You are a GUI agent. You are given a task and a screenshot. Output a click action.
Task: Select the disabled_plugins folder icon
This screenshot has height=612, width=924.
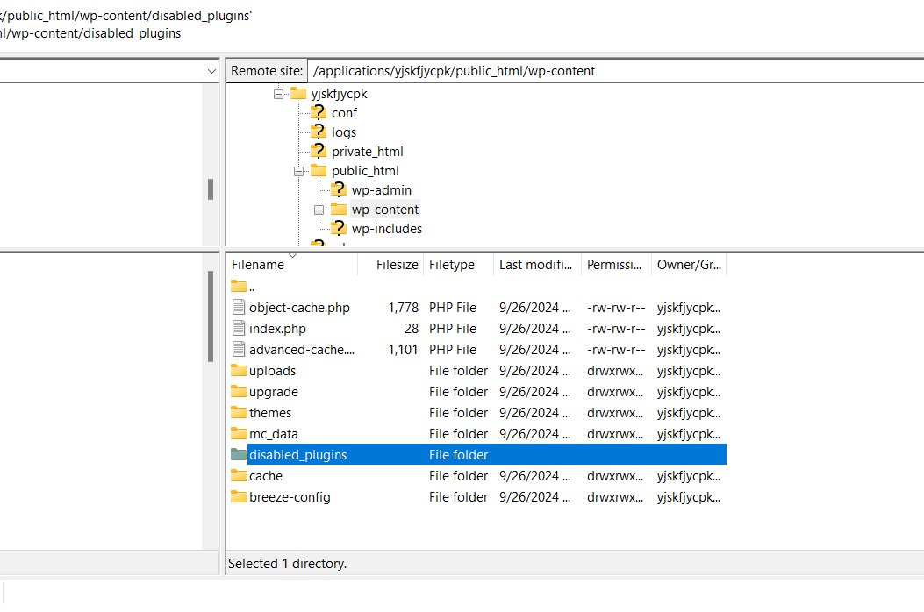coord(239,454)
